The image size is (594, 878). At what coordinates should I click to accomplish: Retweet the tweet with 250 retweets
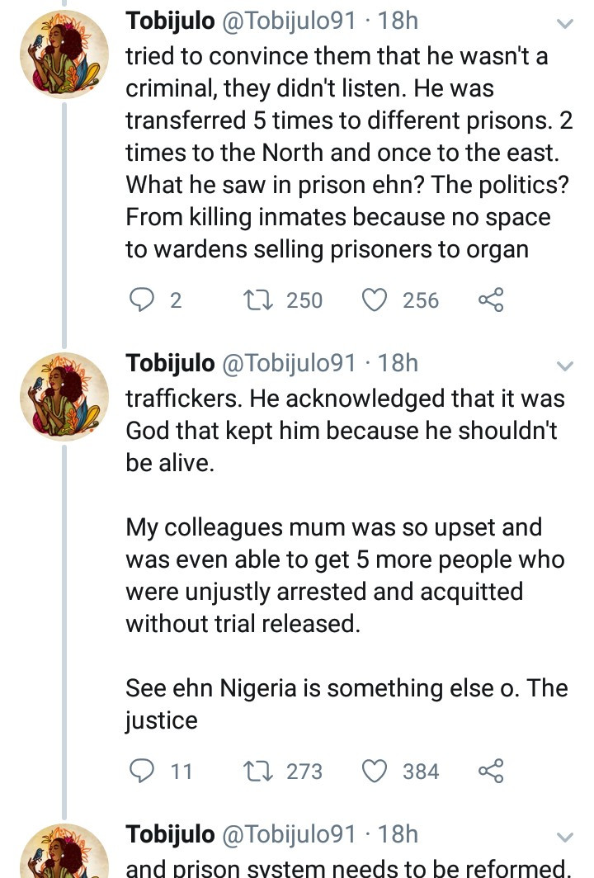coord(262,300)
